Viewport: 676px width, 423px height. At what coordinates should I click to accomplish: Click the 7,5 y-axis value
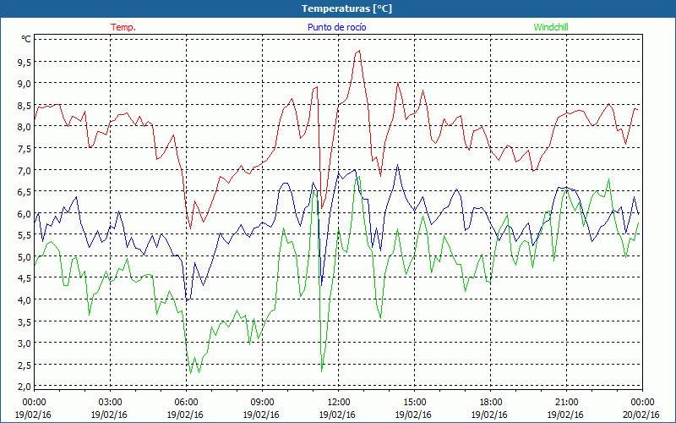point(25,149)
